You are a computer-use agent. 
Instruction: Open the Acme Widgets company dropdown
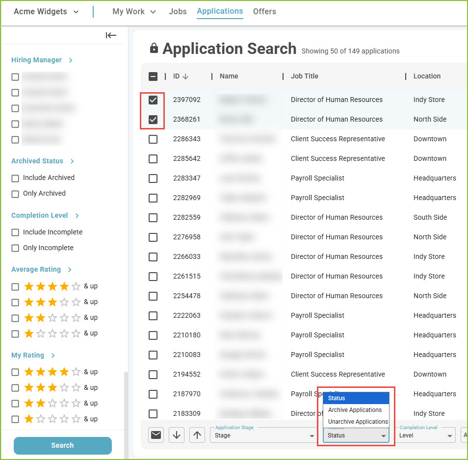(46, 12)
